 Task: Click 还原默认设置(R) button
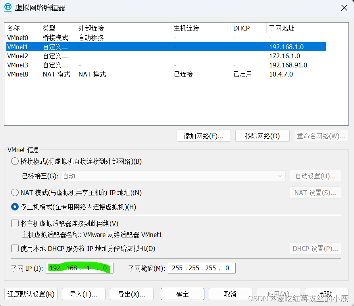click(31, 294)
